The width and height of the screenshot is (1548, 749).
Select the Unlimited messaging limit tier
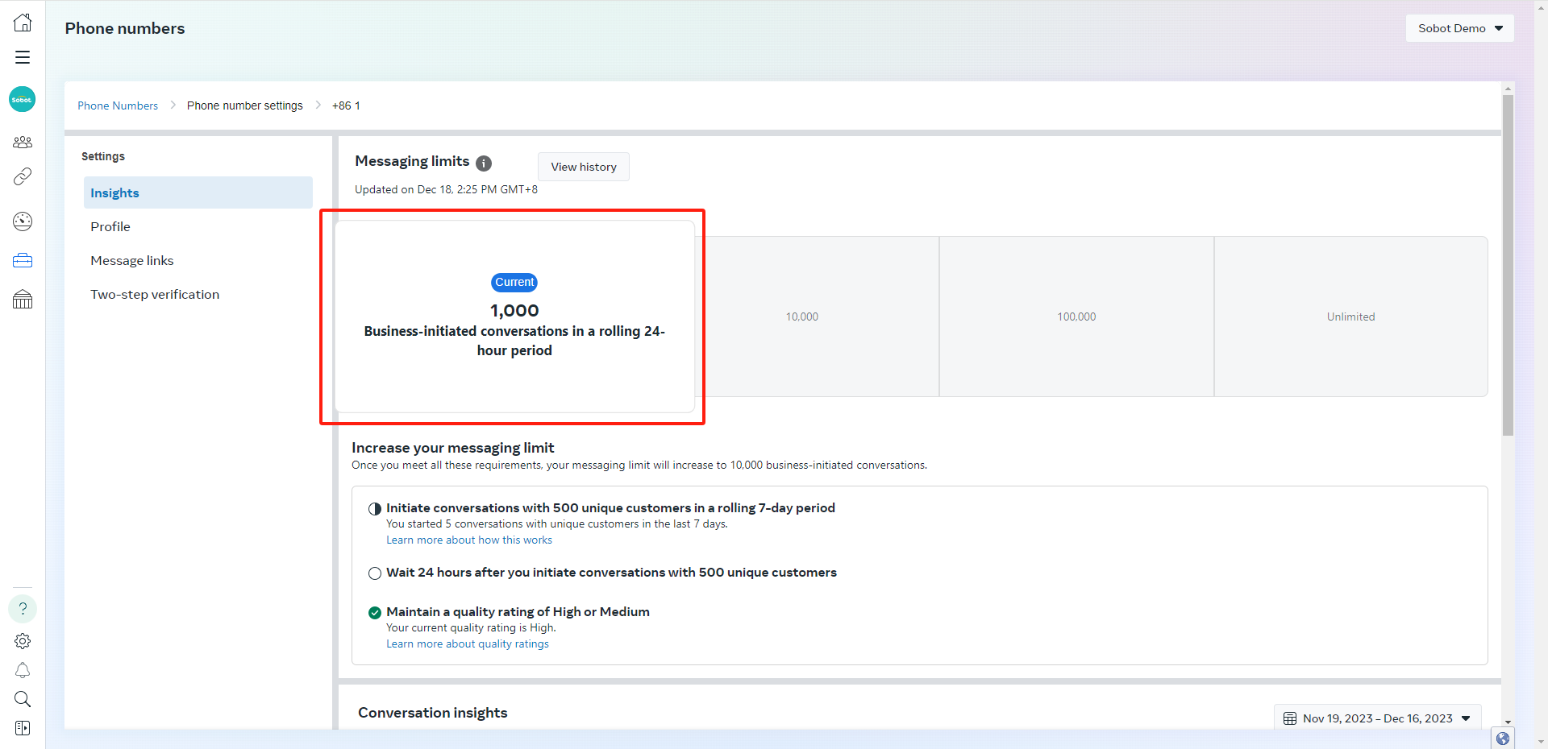(x=1351, y=317)
